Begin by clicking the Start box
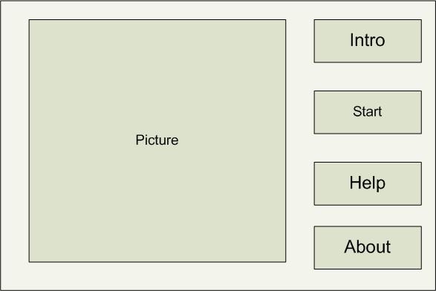Screen dimensions: 436x291 [x=368, y=112]
